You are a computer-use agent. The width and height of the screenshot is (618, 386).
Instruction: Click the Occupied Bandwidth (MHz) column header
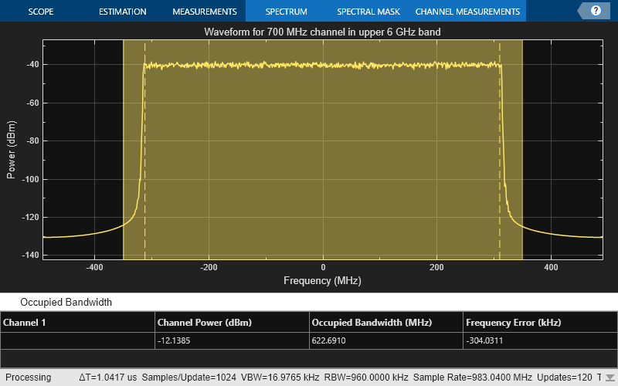coord(372,323)
